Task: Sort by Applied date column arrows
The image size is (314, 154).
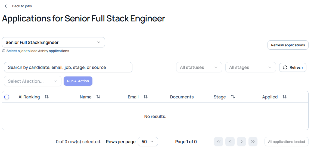Action: [x=284, y=97]
